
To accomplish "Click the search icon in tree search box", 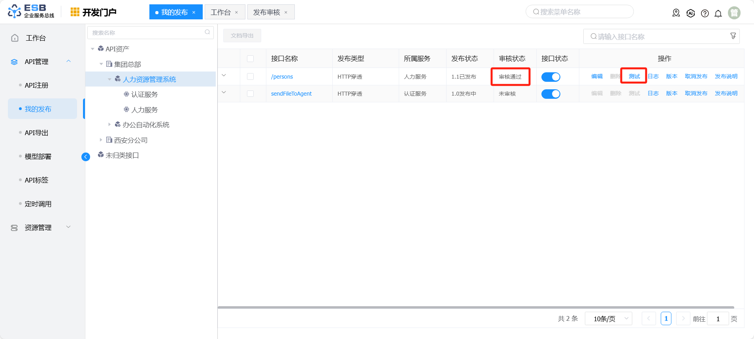I will [x=207, y=32].
